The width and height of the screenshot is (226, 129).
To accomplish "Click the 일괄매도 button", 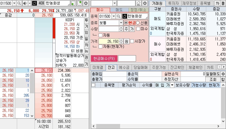I will tap(213, 74).
